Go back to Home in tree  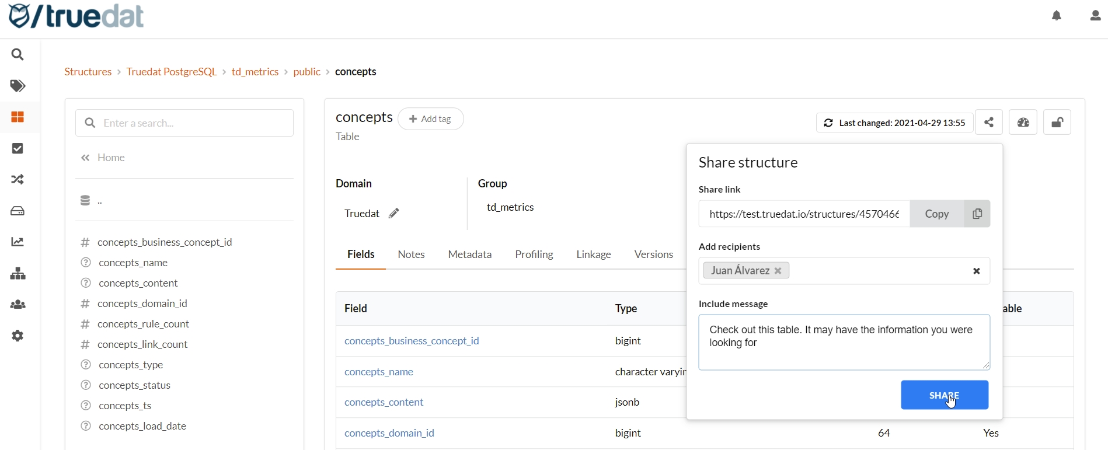[x=111, y=158]
